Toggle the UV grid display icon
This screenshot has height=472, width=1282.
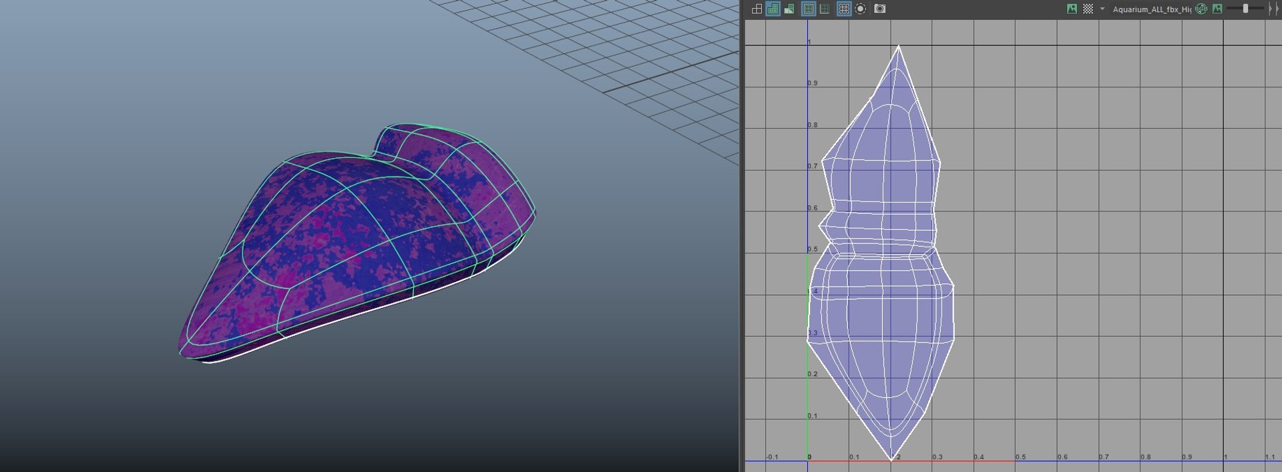point(844,9)
